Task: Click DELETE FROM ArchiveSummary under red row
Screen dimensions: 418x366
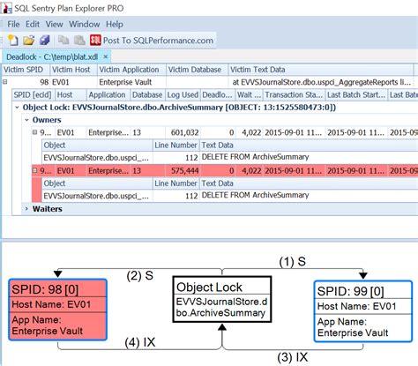Action: click(x=255, y=196)
